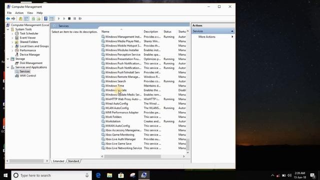Click the volume speaker tray icon
The width and height of the screenshot is (320, 180).
pos(289,175)
